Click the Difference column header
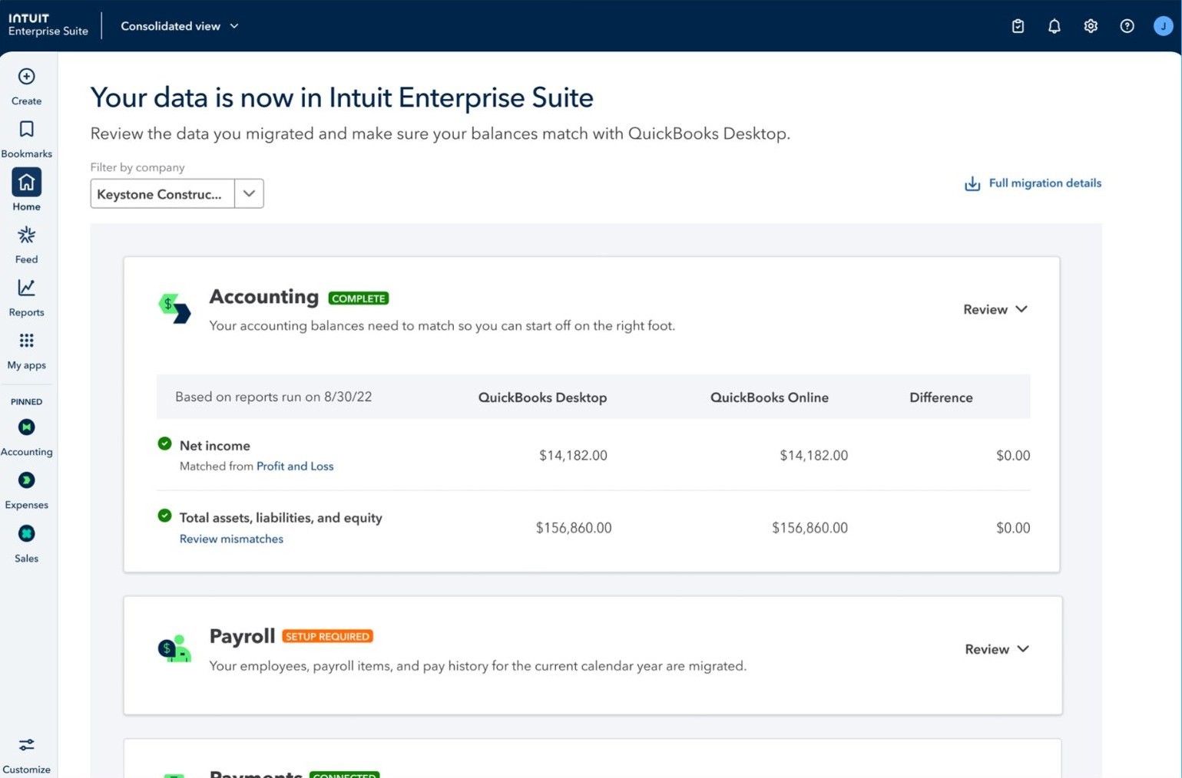The width and height of the screenshot is (1182, 778). [941, 397]
